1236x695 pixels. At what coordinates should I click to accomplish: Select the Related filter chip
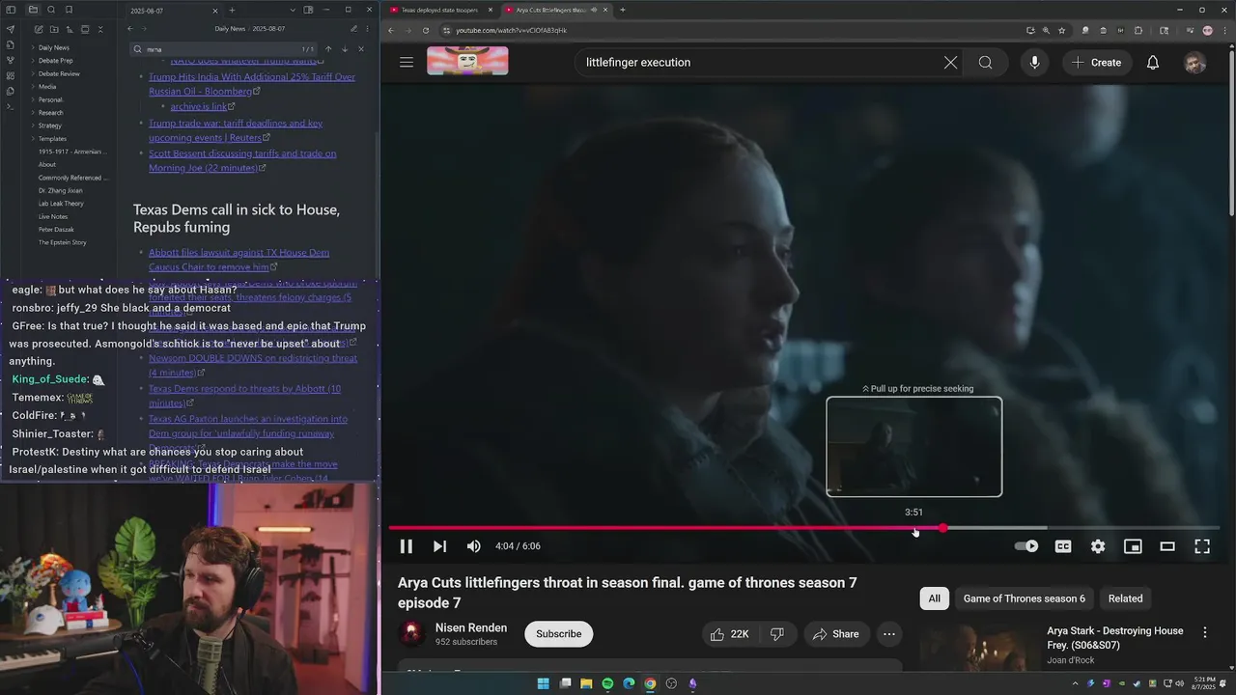[x=1125, y=598]
